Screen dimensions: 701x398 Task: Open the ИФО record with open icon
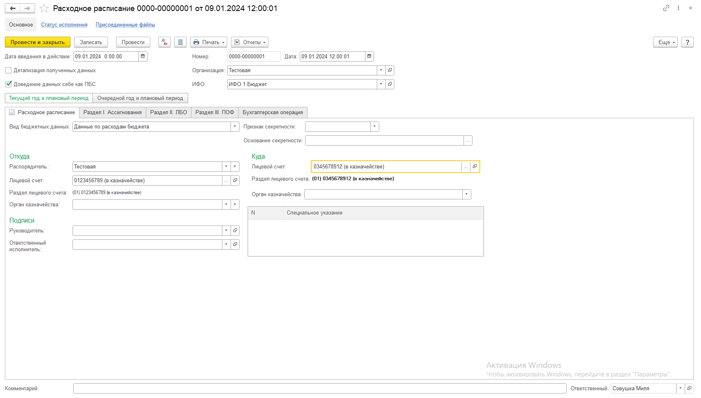pos(390,84)
